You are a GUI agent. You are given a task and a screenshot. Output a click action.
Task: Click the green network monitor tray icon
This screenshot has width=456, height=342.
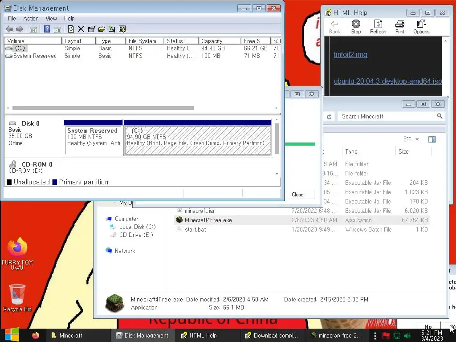click(397, 336)
